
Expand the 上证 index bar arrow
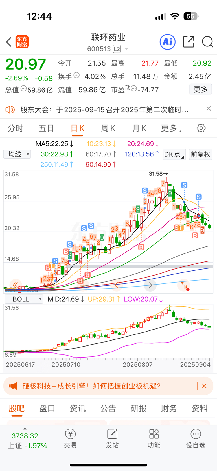point(25,429)
